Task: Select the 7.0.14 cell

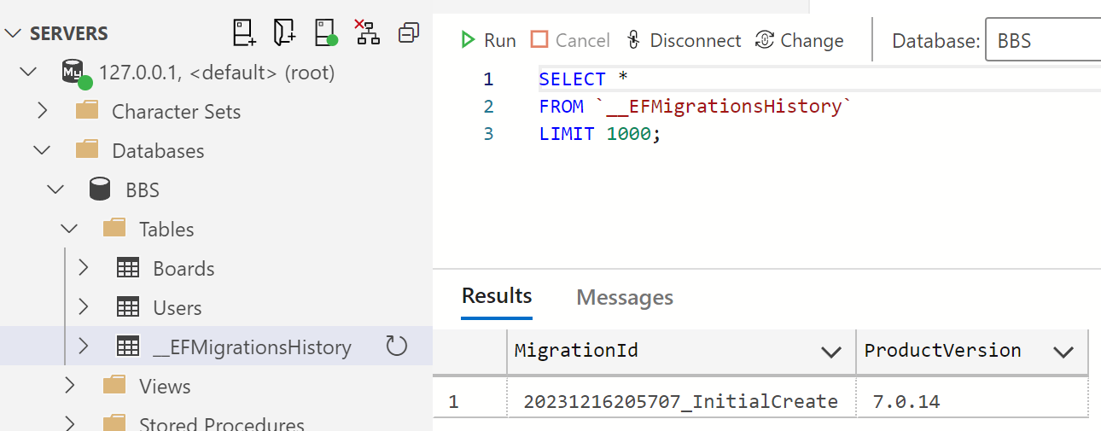Action: point(972,401)
